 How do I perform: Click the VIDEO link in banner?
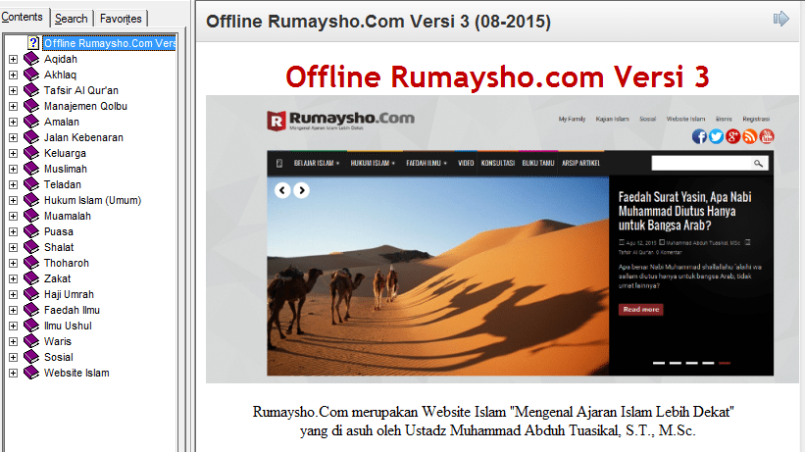point(466,163)
